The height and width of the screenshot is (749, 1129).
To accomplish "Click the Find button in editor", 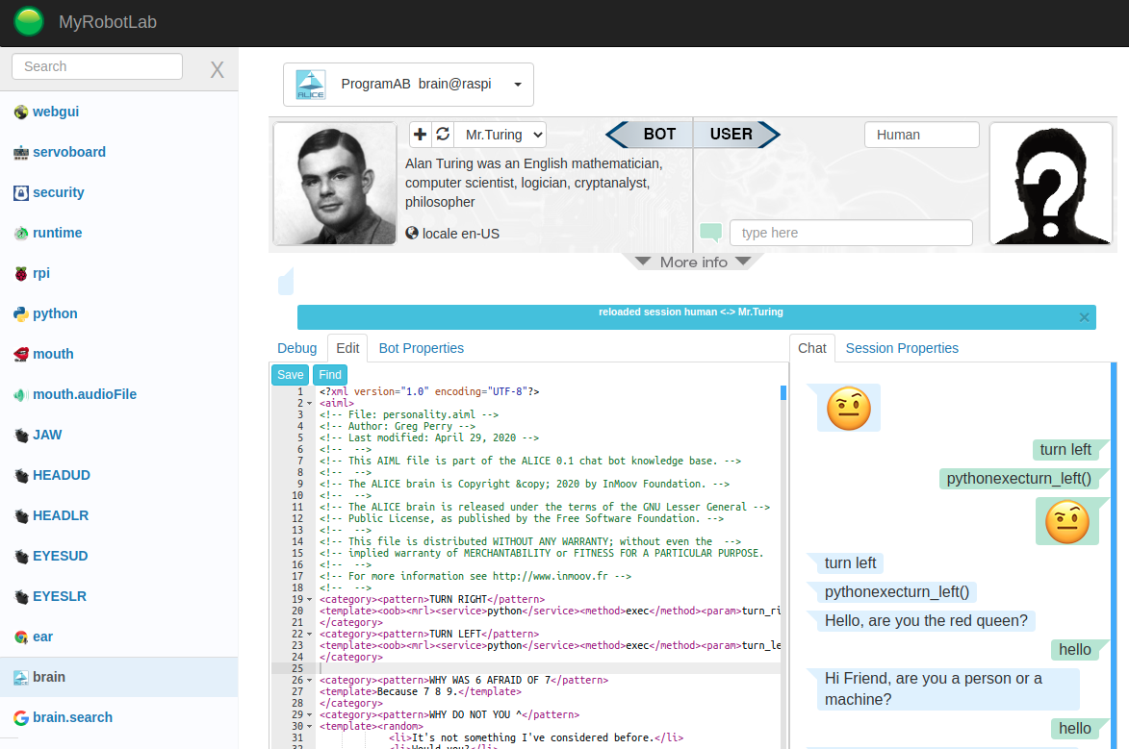I will 330,375.
